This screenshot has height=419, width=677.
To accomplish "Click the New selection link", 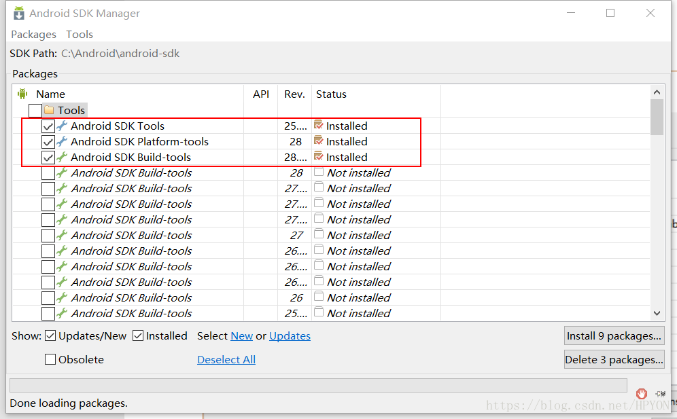I will coord(242,335).
